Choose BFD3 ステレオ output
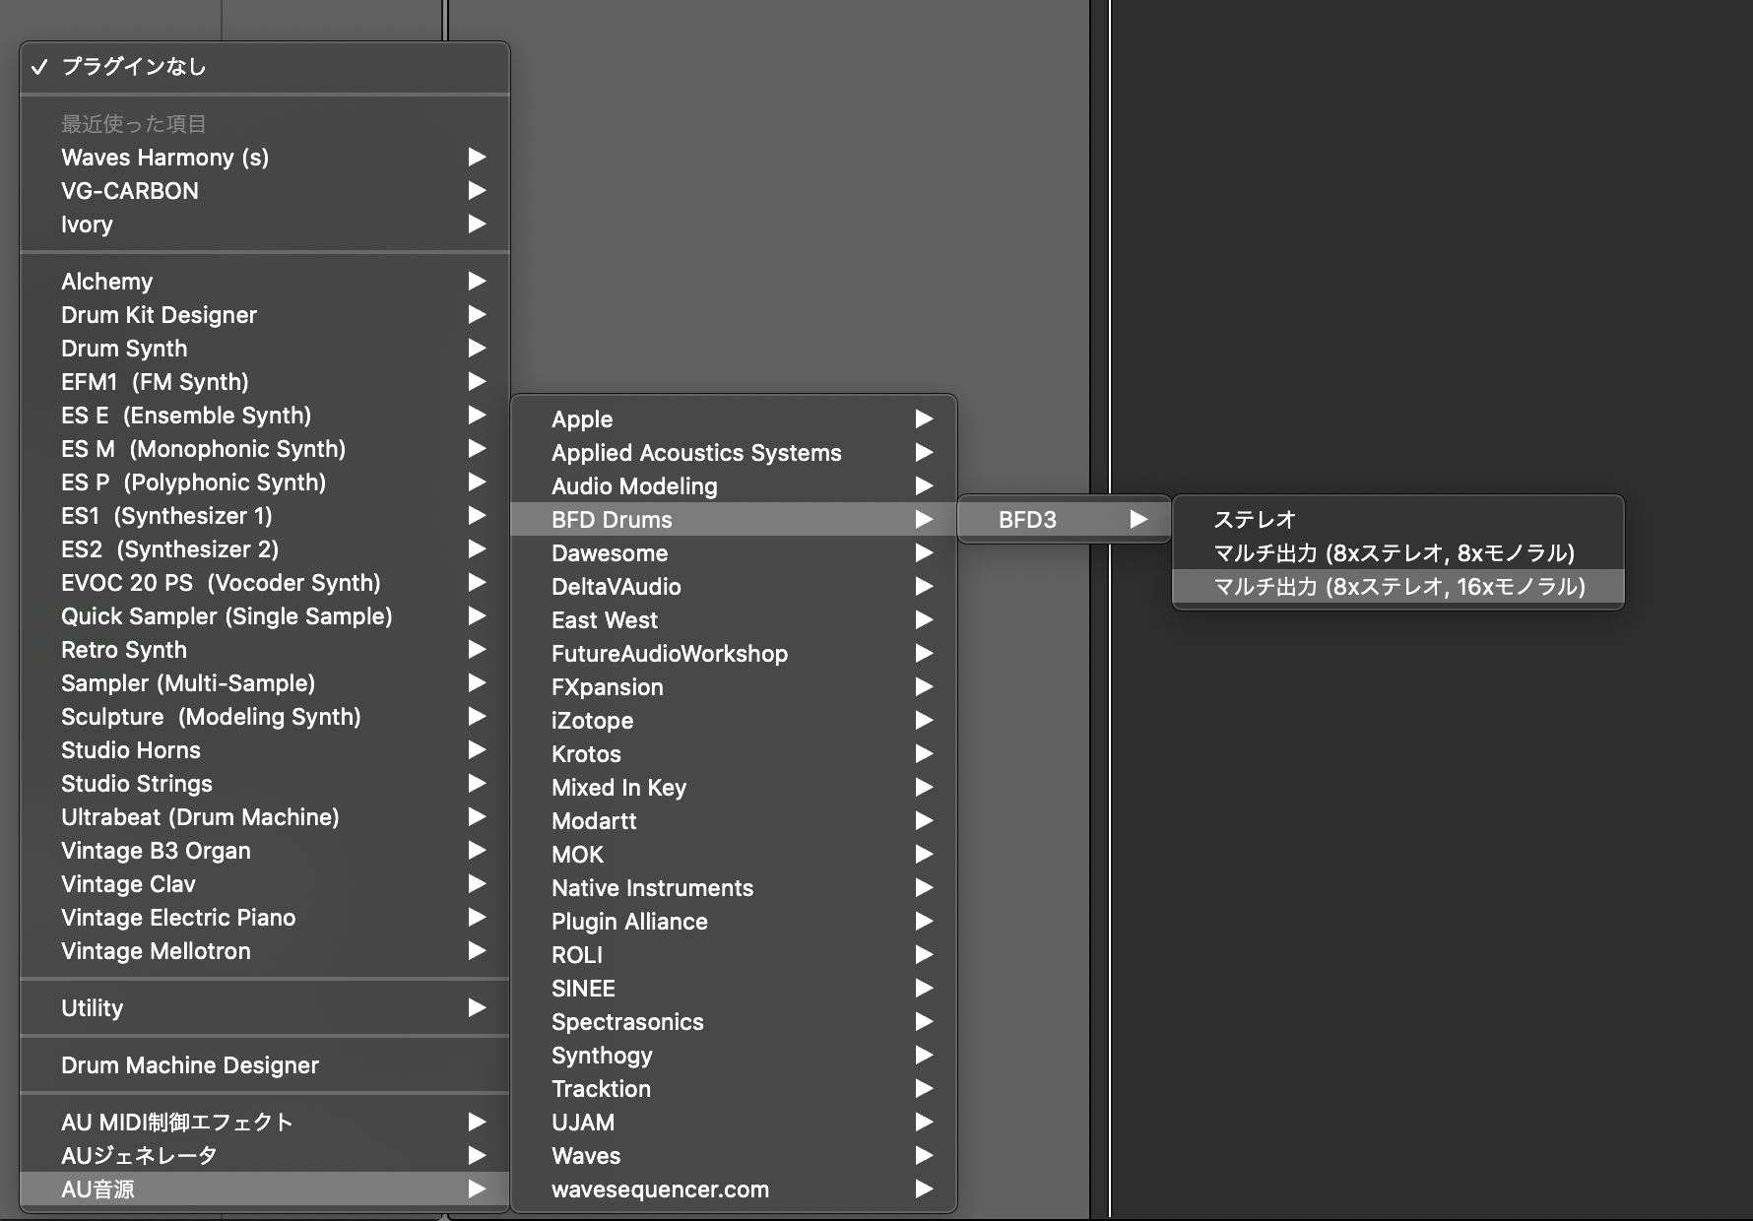The width and height of the screenshot is (1753, 1221). pos(1398,520)
